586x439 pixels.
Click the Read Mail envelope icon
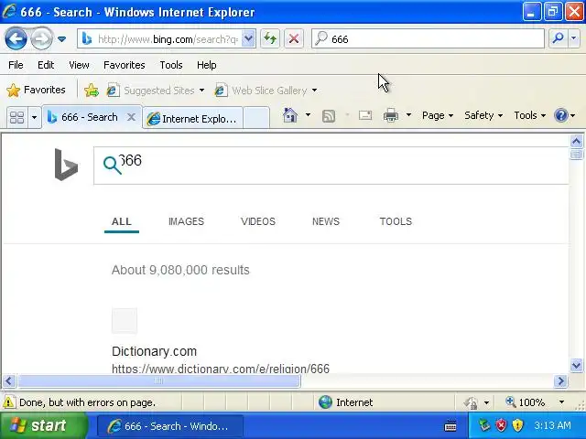point(365,115)
